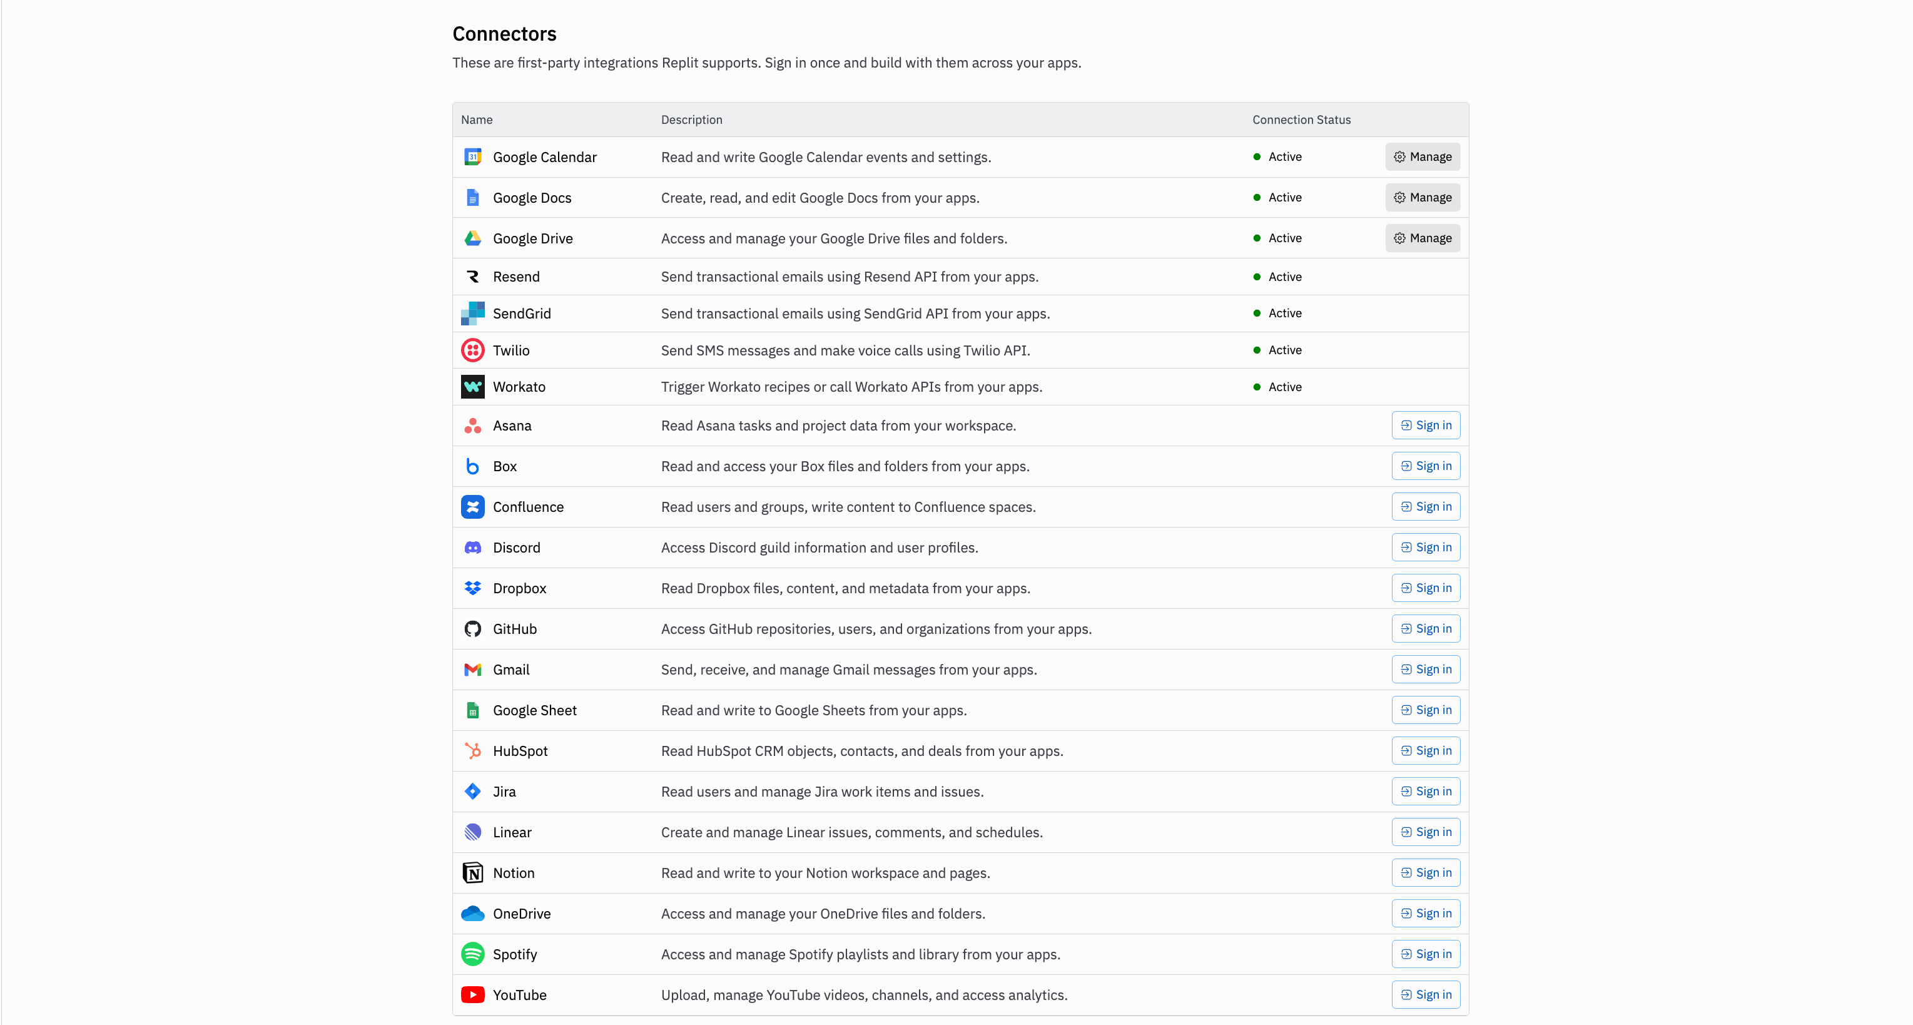1913x1025 pixels.
Task: Manage the Google Calendar connection
Action: pos(1422,156)
